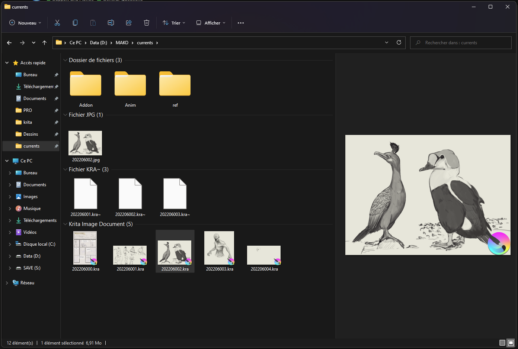Image resolution: width=518 pixels, height=349 pixels.
Task: Switch to large thumbnails view in status bar
Action: pyautogui.click(x=511, y=343)
